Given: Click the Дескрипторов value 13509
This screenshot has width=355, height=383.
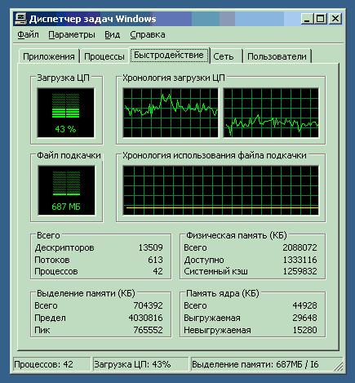Looking at the screenshot, I should [x=150, y=247].
